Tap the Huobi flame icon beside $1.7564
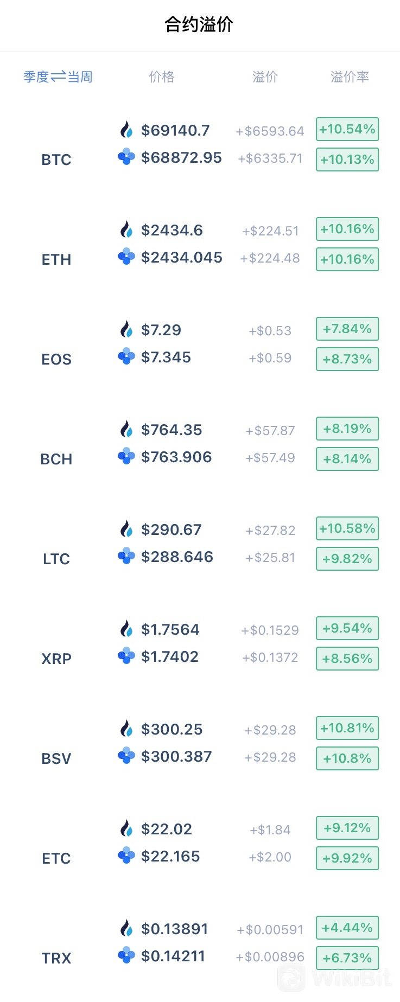The image size is (400, 1002). click(x=126, y=629)
